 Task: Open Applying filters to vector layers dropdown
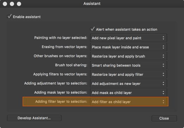(x=128, y=74)
